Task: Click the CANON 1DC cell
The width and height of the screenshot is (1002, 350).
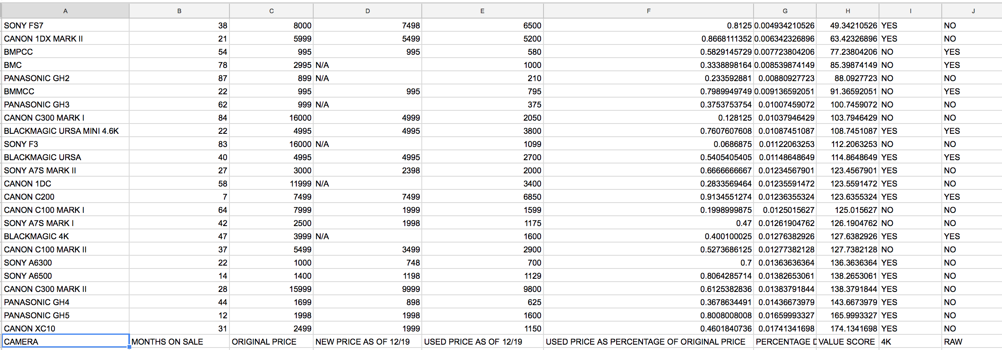Action: tap(65, 184)
